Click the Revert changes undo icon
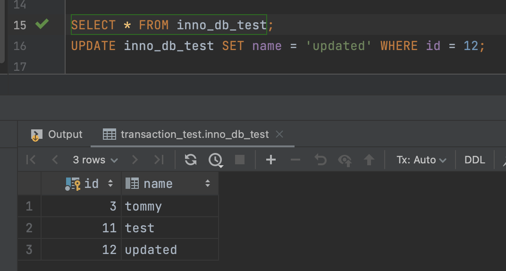This screenshot has width=506, height=271. click(320, 160)
